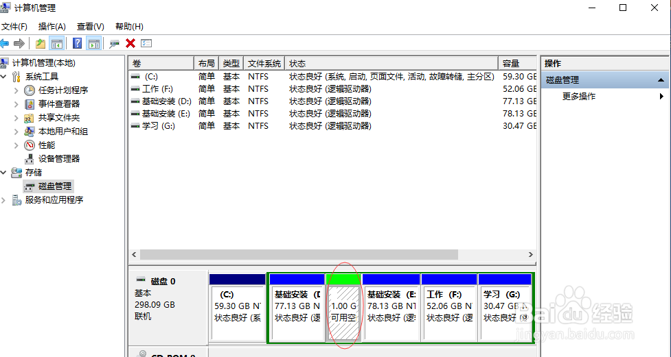This screenshot has width=671, height=357.
Task: Sort by the 布局 column header
Action: (206, 63)
